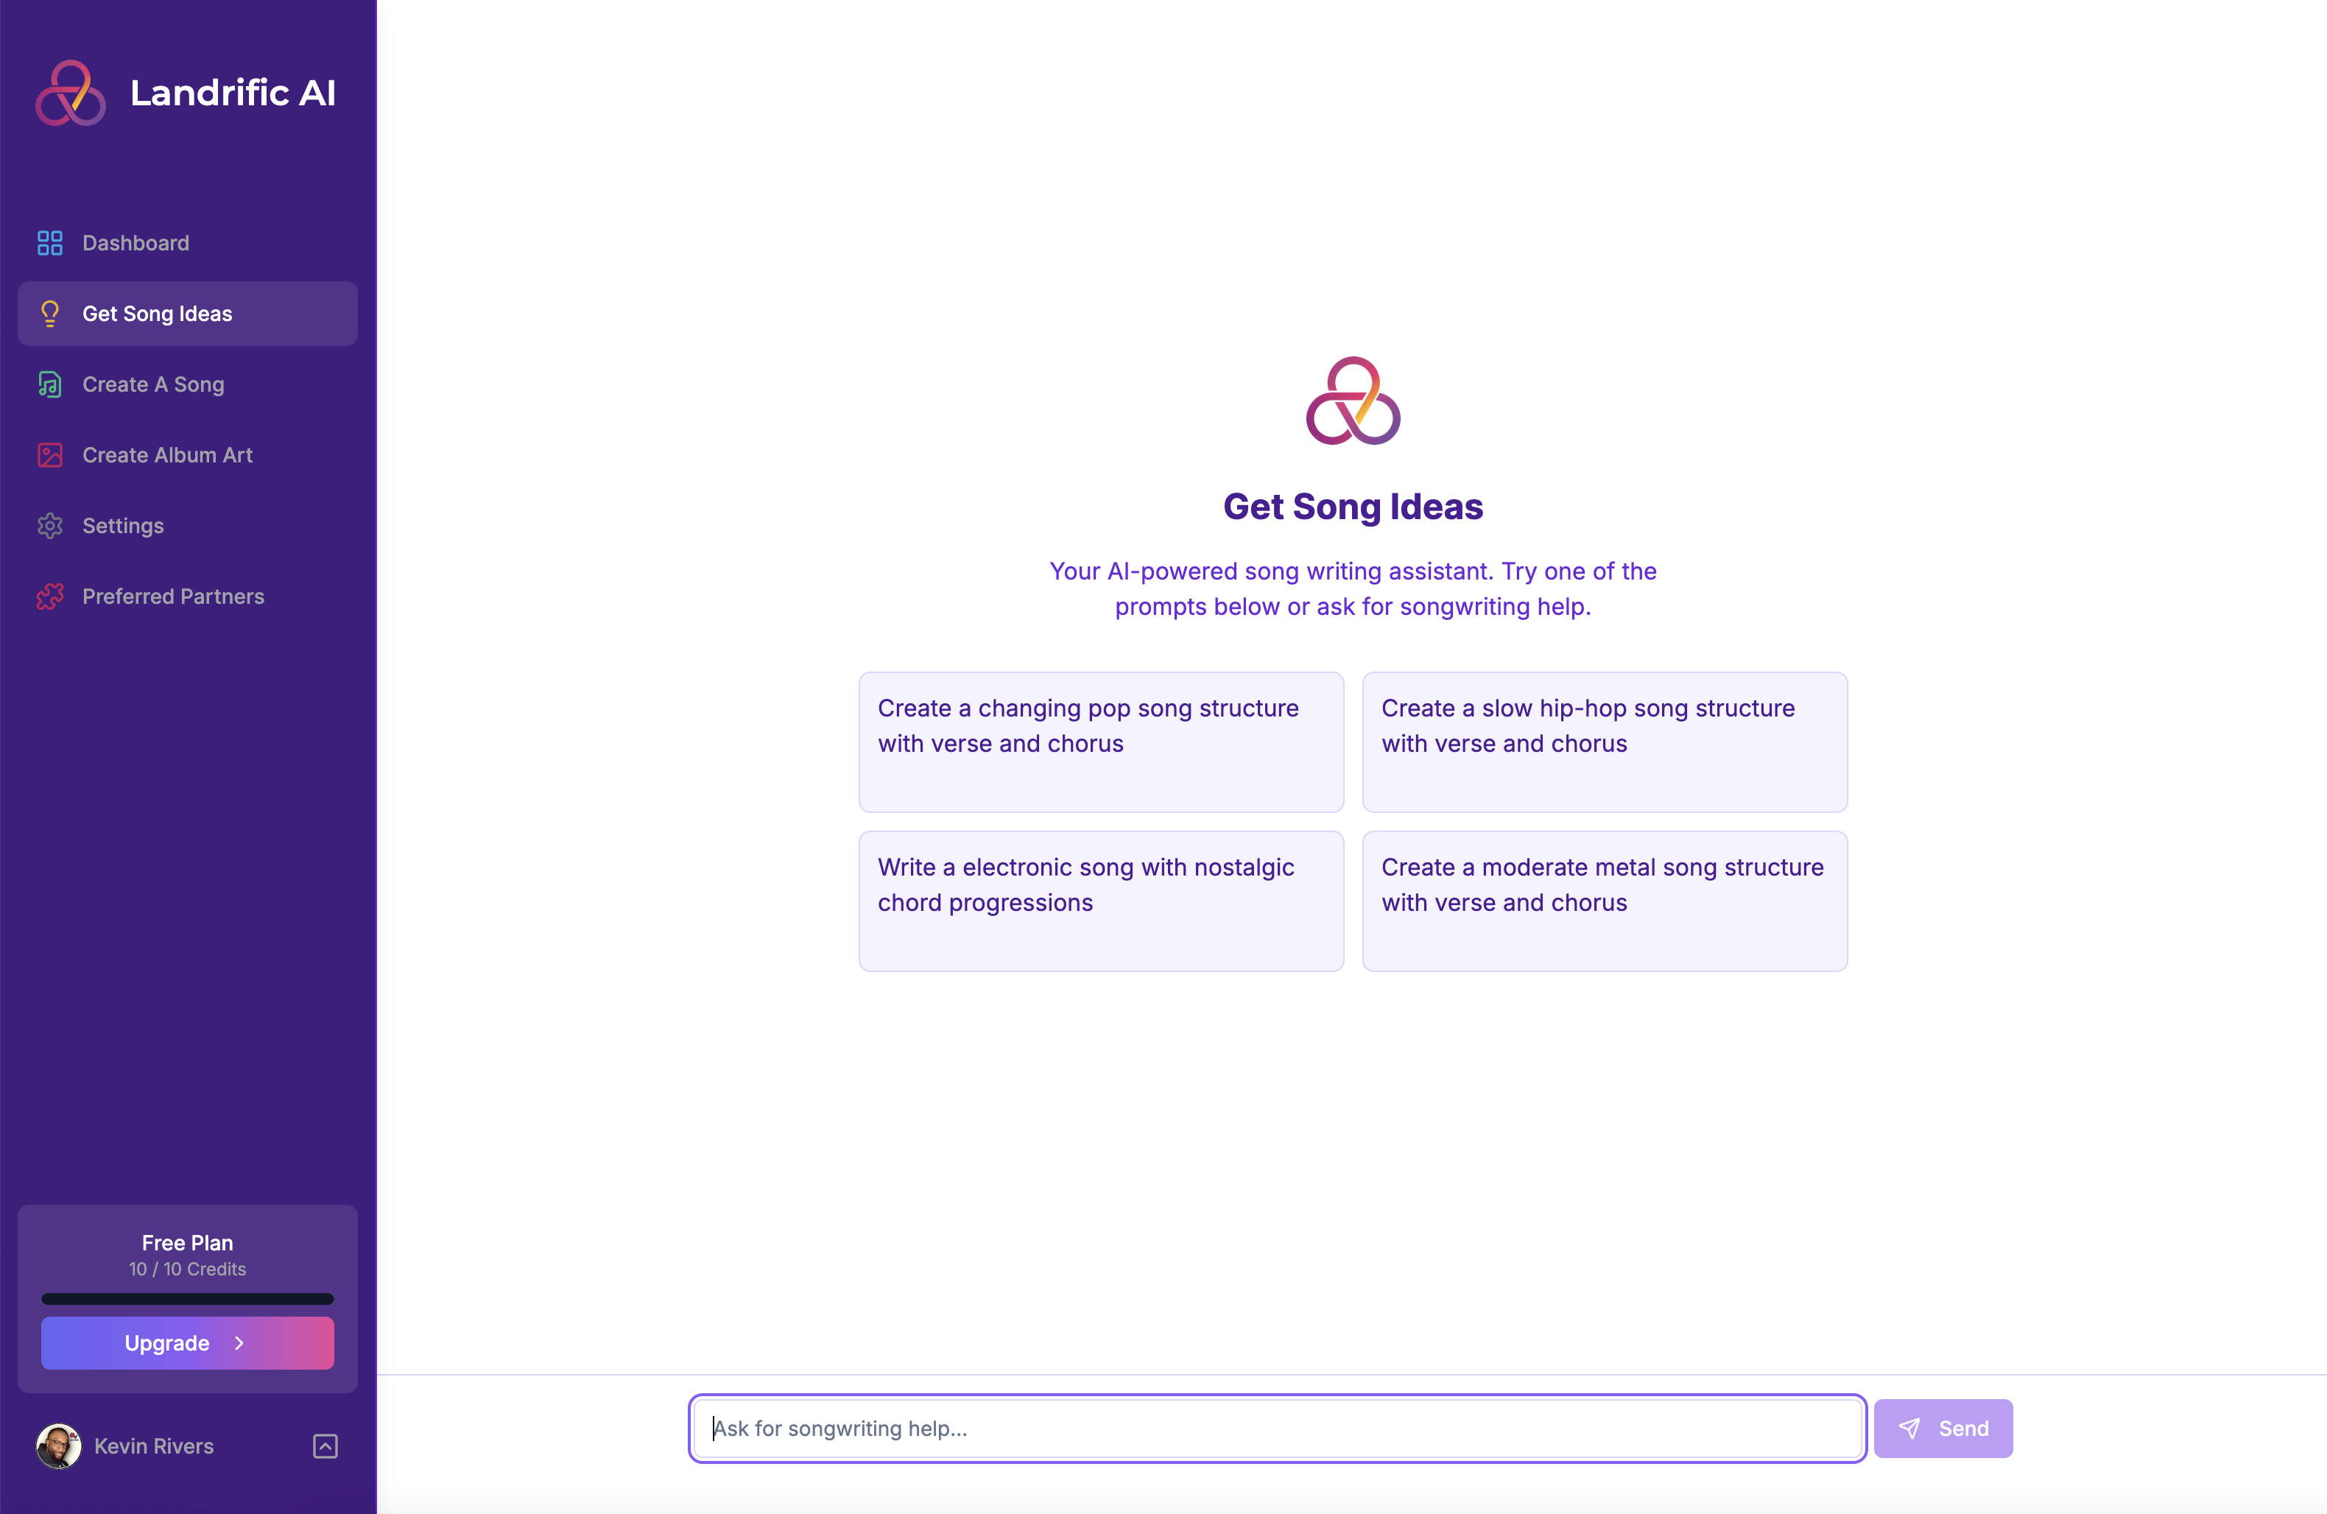Focus the Ask for songwriting help field
Image resolution: width=2327 pixels, height=1514 pixels.
1277,1428
